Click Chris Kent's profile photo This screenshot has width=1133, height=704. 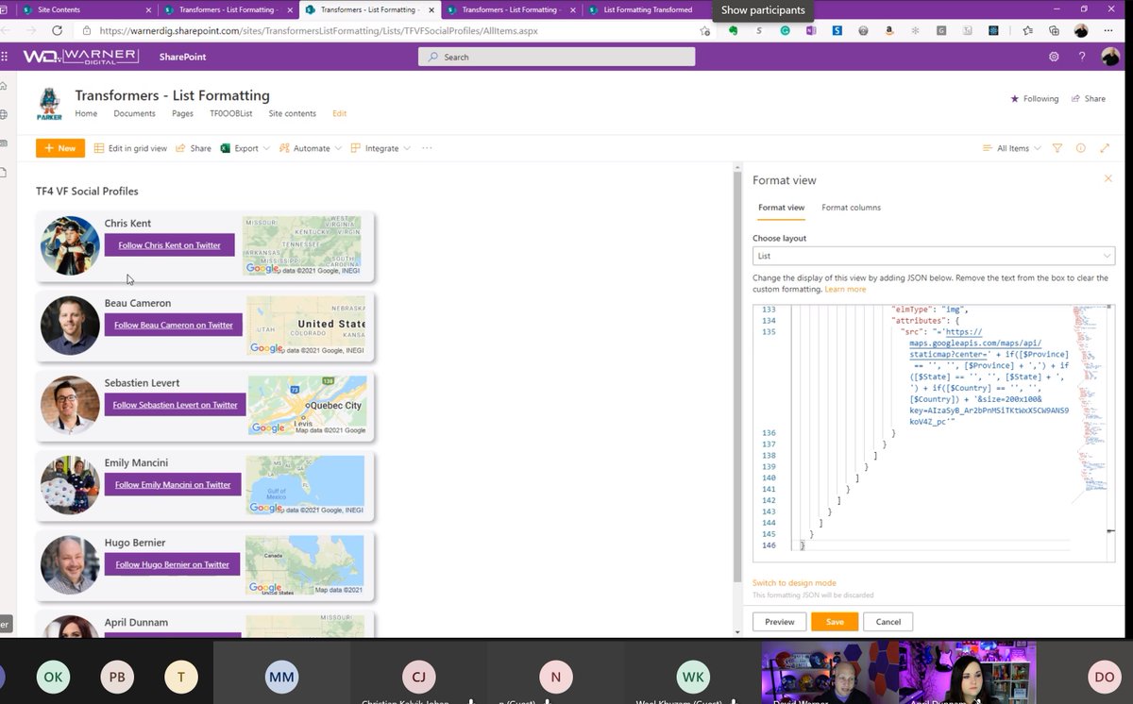[x=70, y=245]
